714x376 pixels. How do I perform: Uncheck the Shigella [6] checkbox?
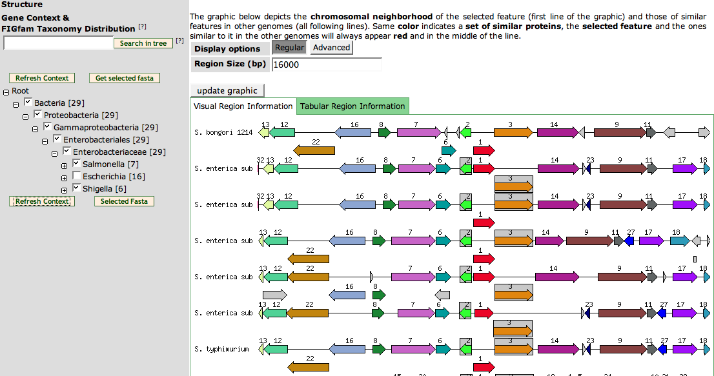point(76,188)
